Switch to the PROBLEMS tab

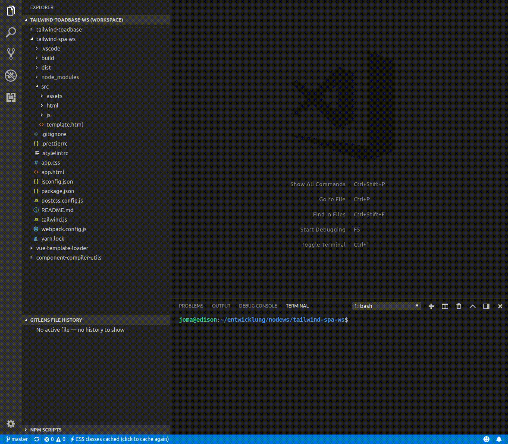tap(191, 306)
